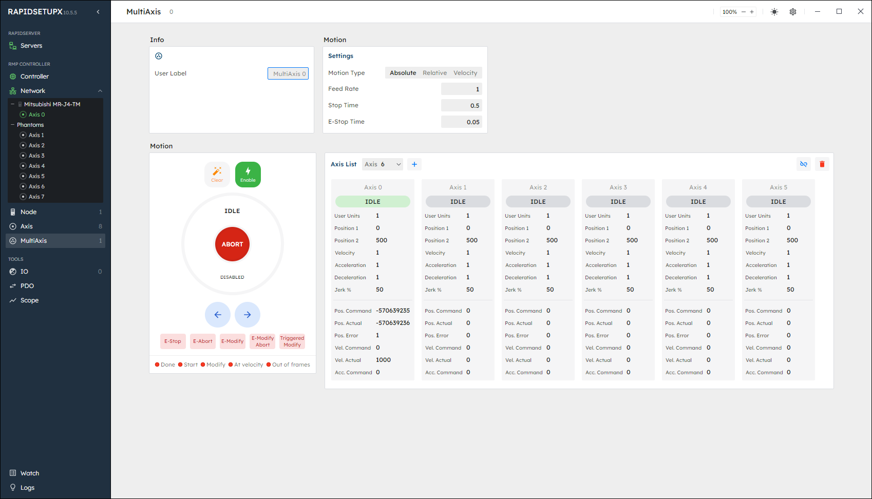Enable the MultiAxis amplifier
The height and width of the screenshot is (499, 872).
click(x=248, y=175)
